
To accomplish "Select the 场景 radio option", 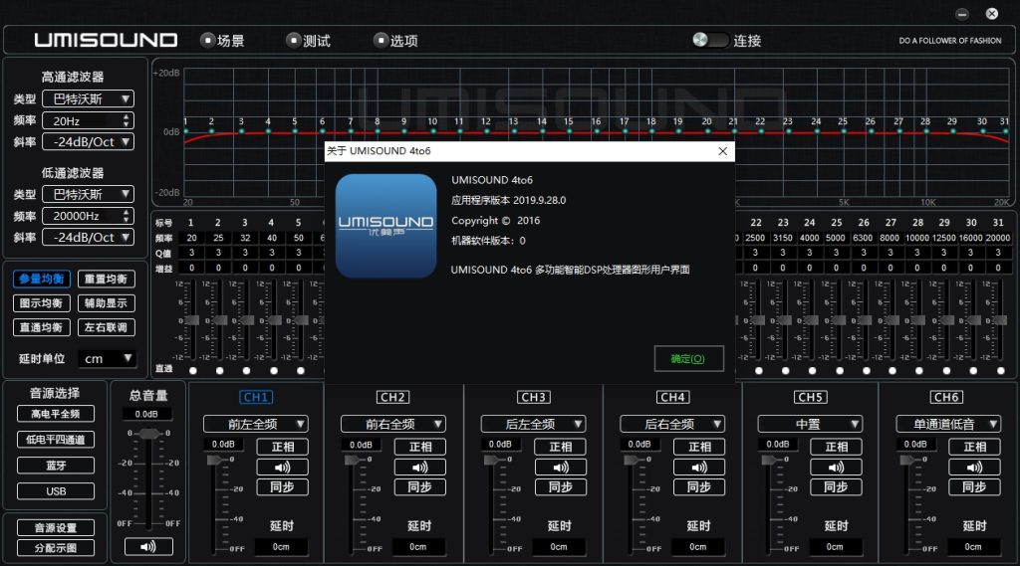I will tap(207, 41).
